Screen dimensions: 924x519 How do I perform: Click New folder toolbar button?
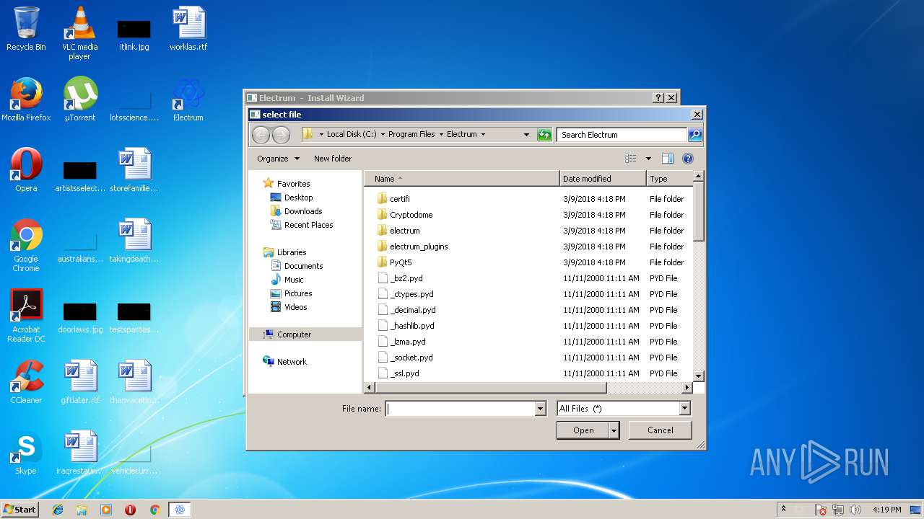333,159
